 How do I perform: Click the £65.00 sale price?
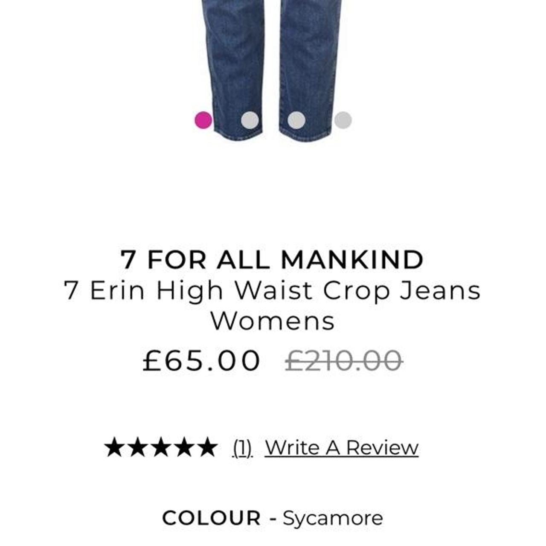tap(201, 360)
